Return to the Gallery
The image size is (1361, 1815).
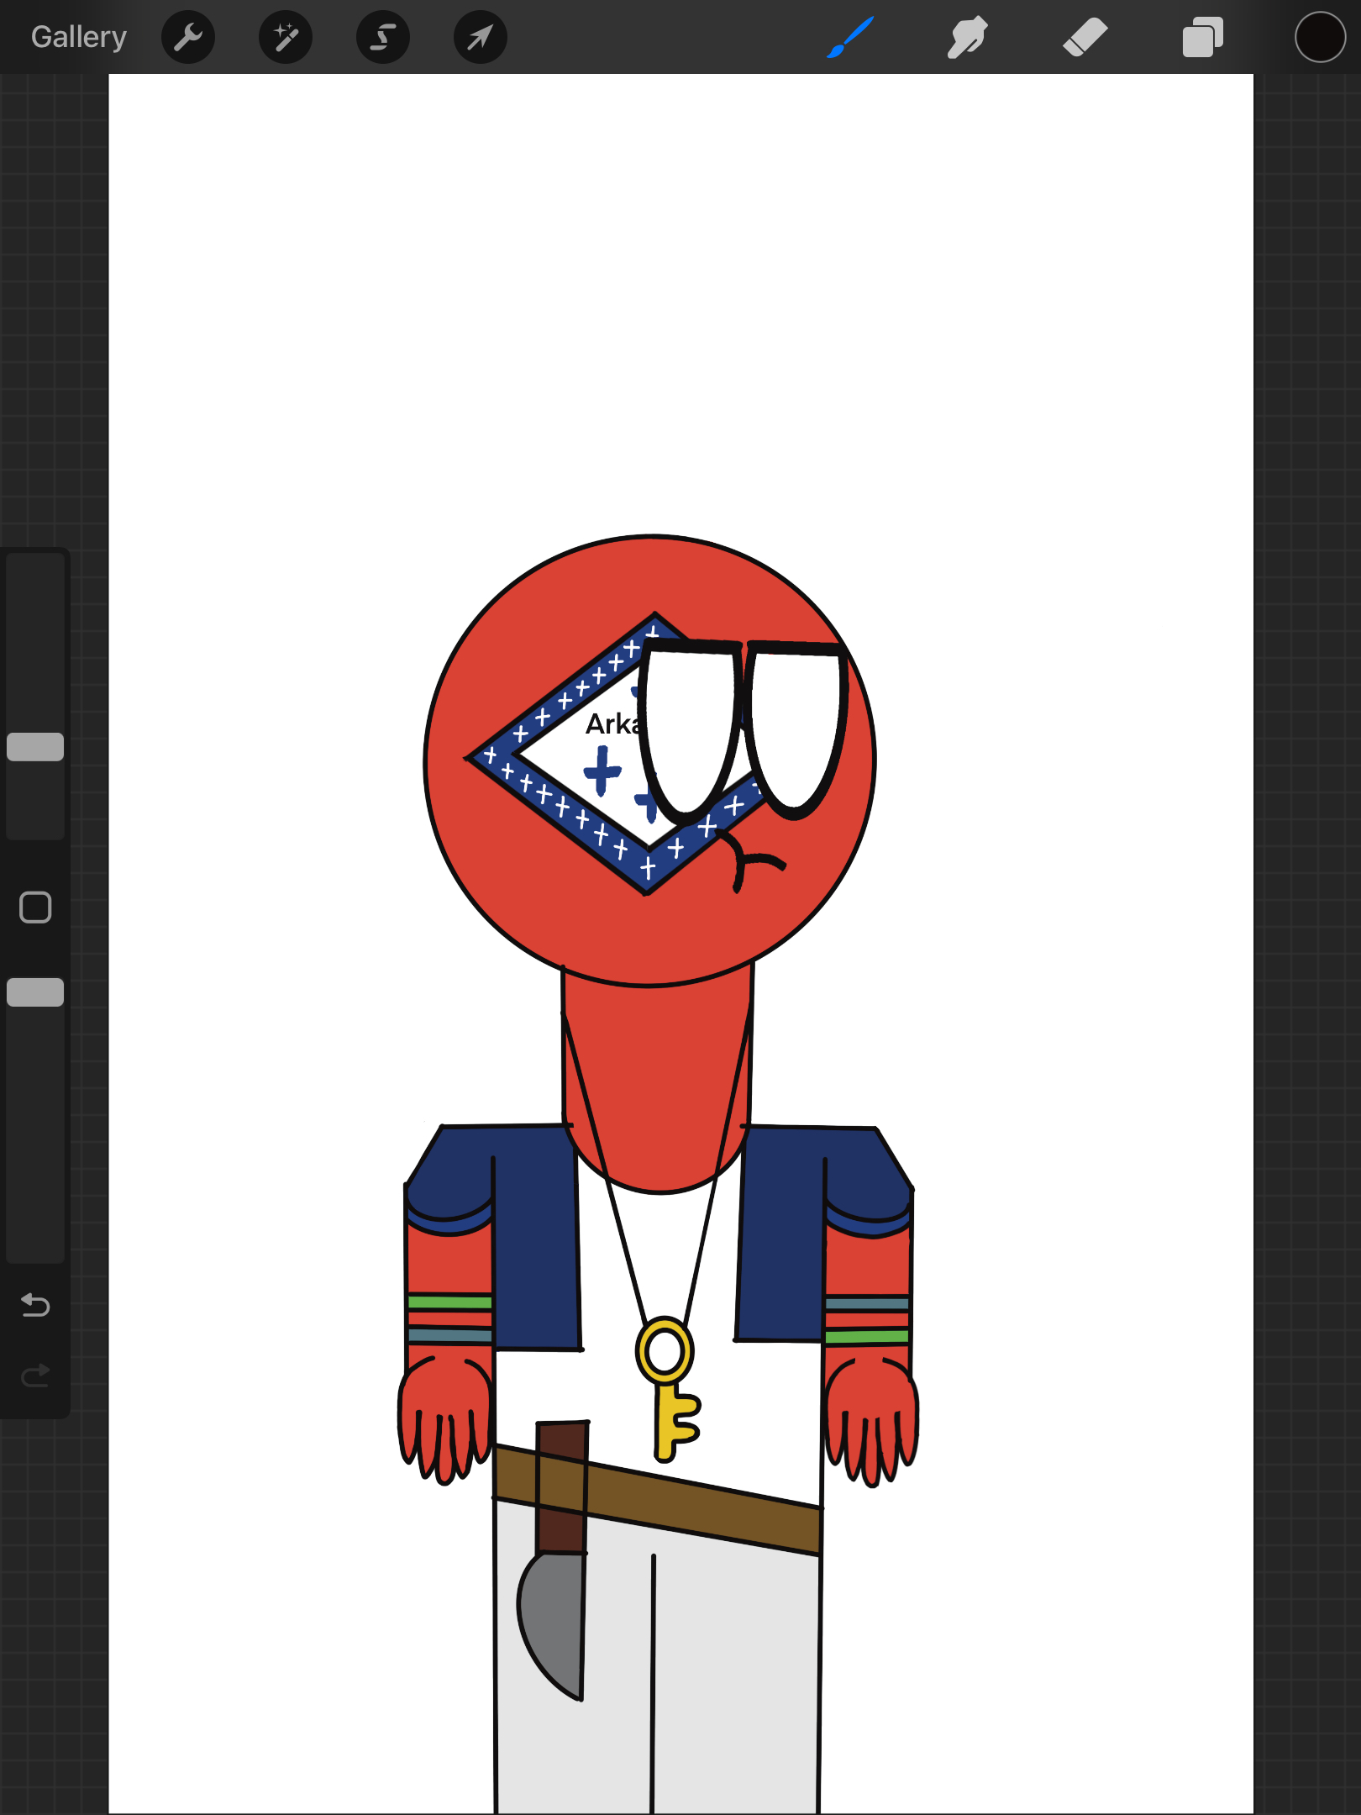click(x=79, y=37)
